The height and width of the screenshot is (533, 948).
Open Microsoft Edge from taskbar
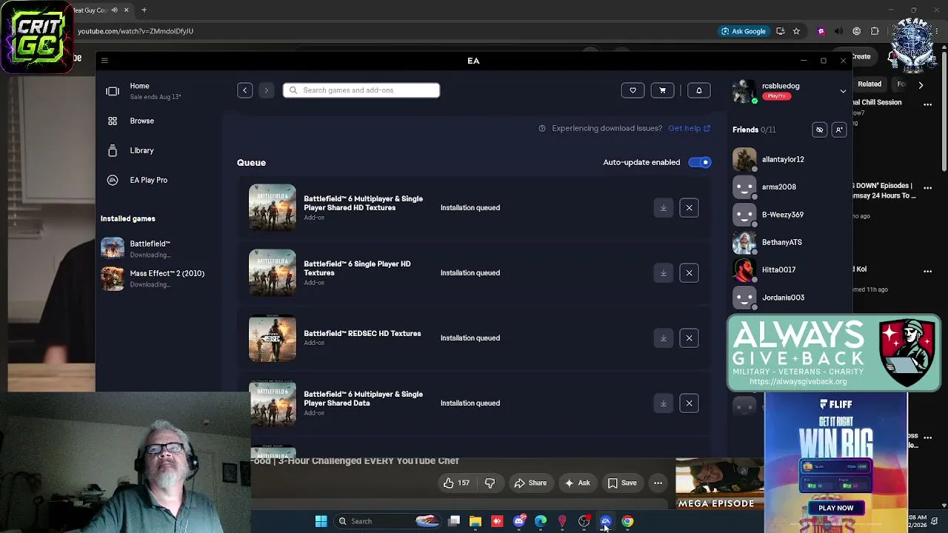541,521
